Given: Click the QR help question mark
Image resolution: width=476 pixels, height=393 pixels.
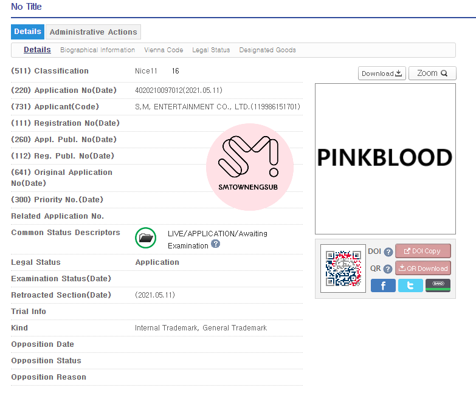Looking at the screenshot, I should click(388, 269).
